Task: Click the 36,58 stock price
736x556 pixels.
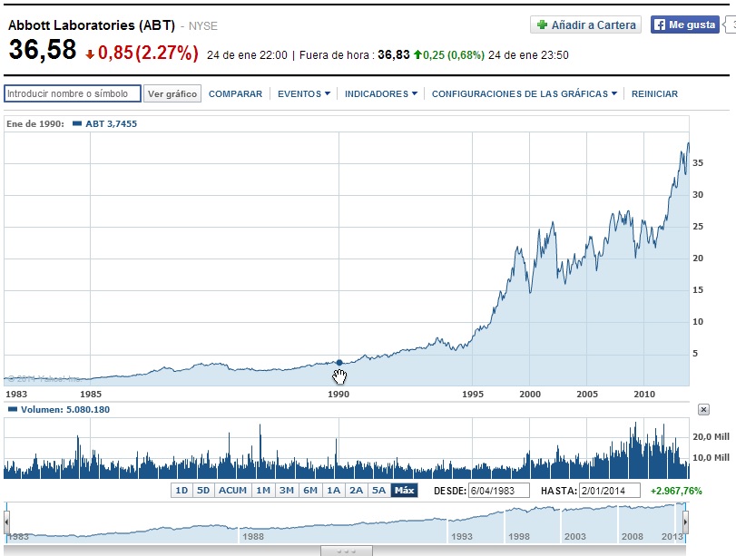Action: [x=43, y=49]
